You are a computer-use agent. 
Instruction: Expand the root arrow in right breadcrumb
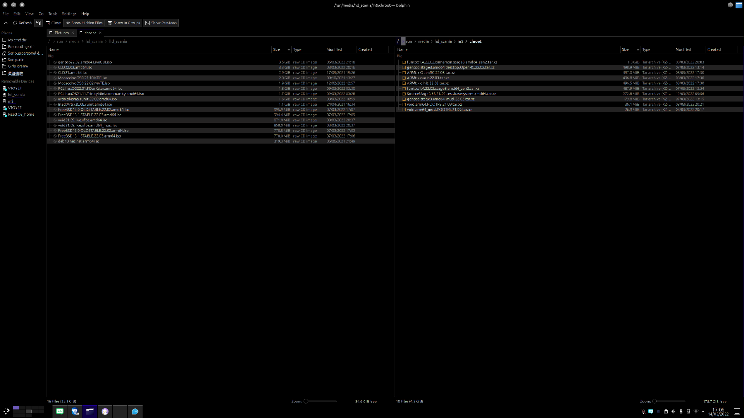pyautogui.click(x=403, y=41)
